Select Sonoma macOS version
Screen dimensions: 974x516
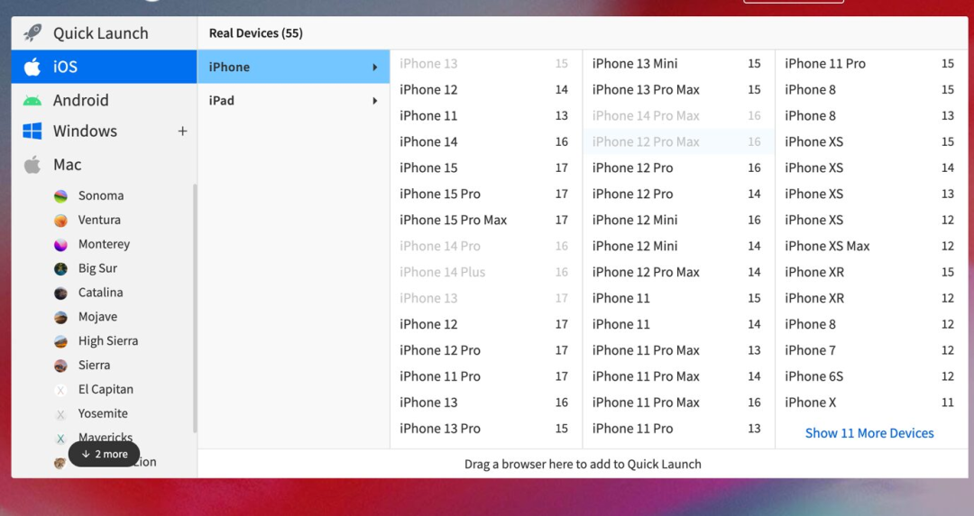click(101, 195)
